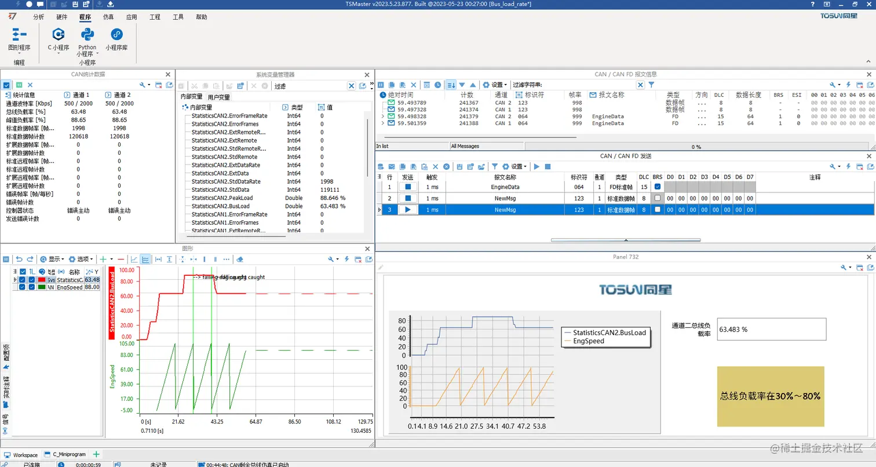Open the 硬件 ribbon tab
The image size is (876, 467).
click(x=62, y=17)
